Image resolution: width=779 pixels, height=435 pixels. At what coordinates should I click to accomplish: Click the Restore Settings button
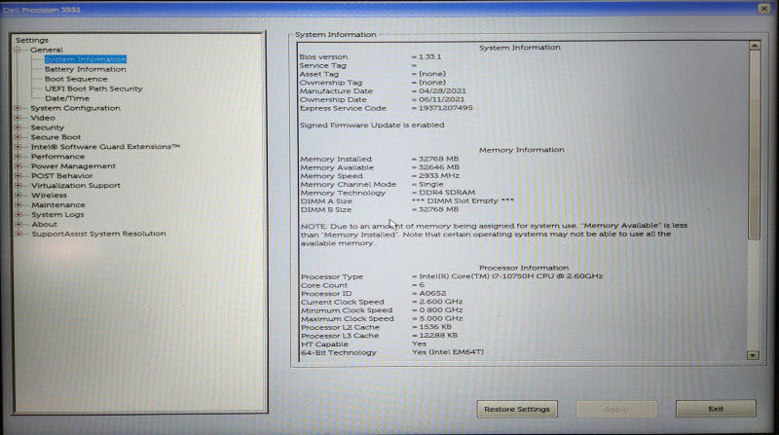[517, 409]
